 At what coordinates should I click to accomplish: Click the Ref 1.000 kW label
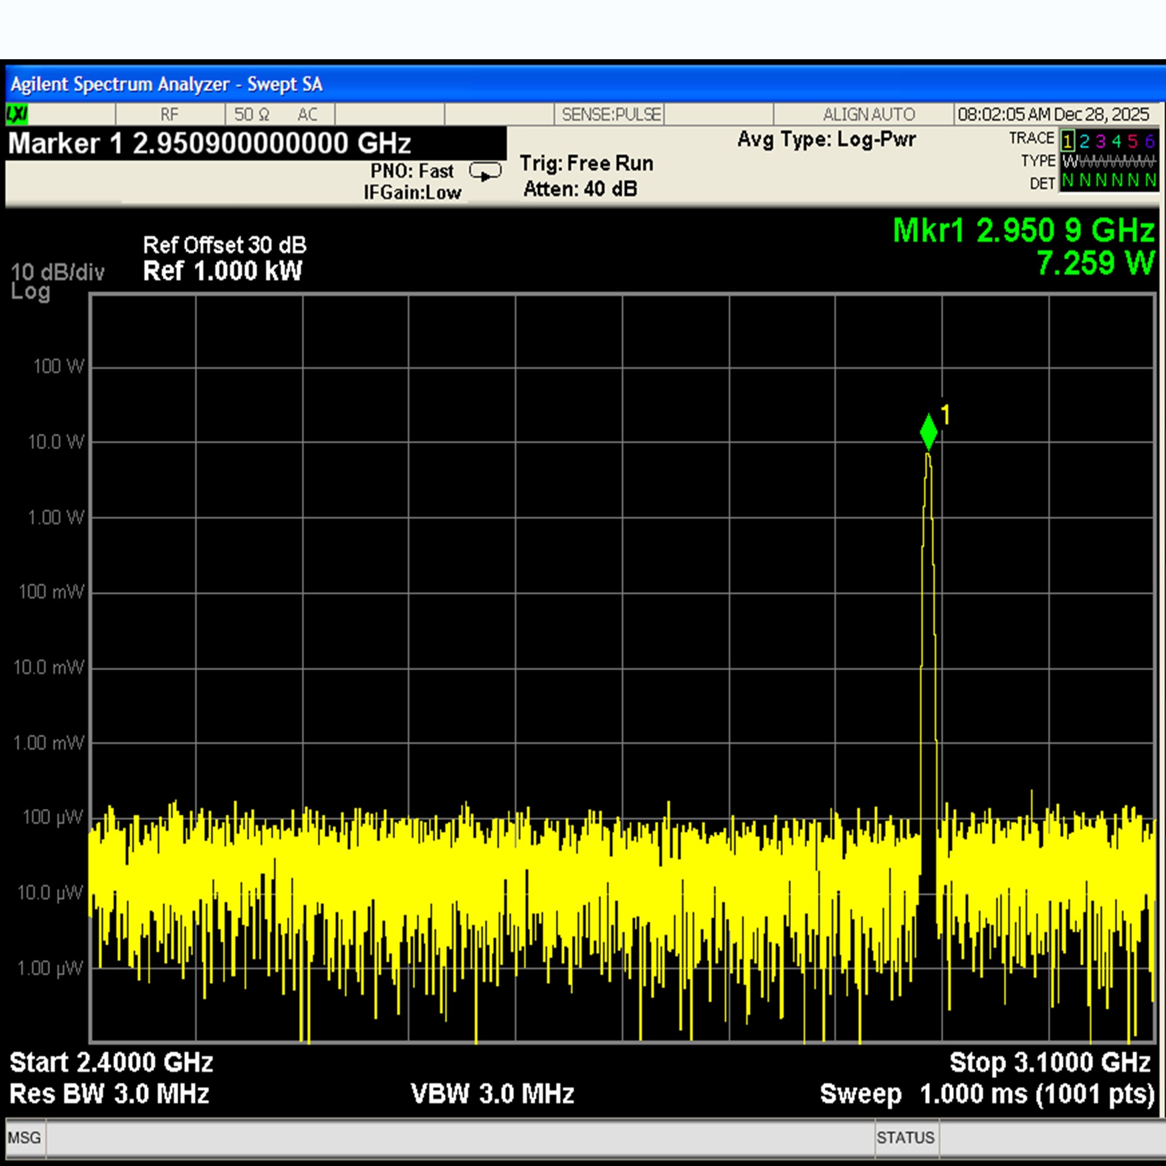tap(223, 271)
